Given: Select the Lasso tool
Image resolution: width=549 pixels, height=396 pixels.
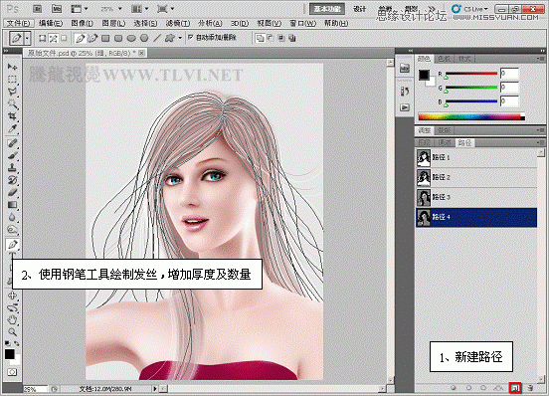Looking at the screenshot, I should click(12, 92).
